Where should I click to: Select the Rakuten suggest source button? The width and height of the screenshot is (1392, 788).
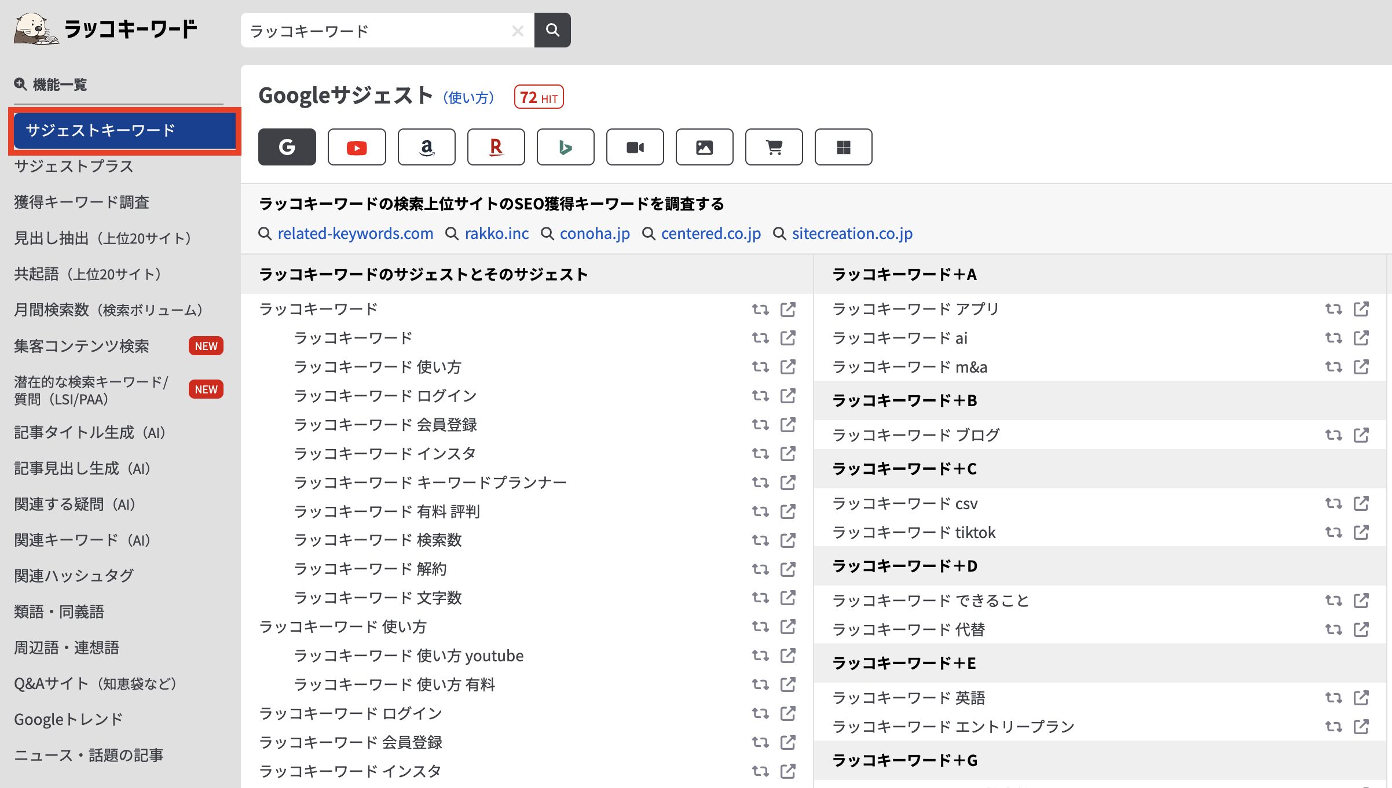pyautogui.click(x=496, y=147)
